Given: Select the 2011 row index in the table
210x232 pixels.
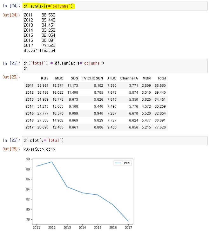Looking at the screenshot, I should 30,85.
